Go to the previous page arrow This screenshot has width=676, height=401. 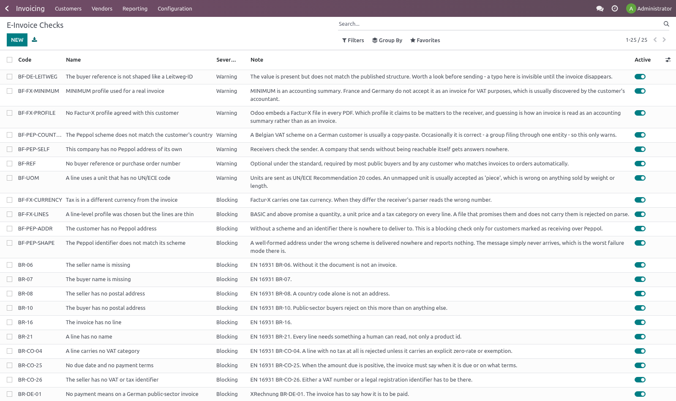coord(655,40)
